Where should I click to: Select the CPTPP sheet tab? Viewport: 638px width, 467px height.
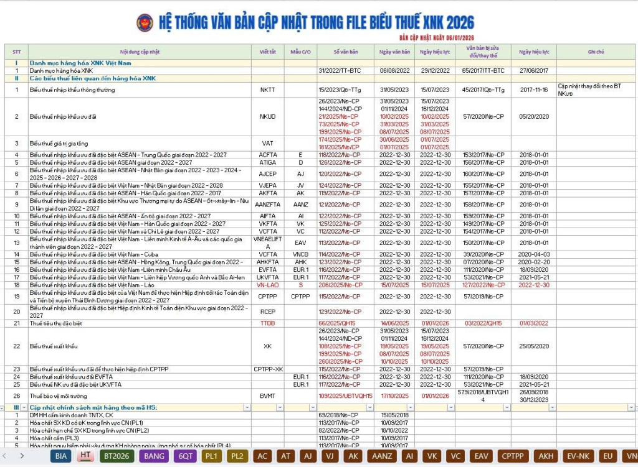(x=513, y=456)
